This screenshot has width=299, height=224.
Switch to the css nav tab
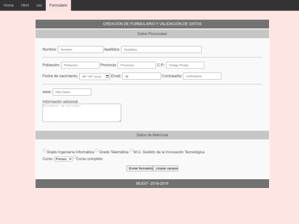39,5
